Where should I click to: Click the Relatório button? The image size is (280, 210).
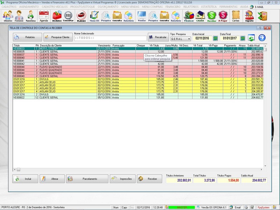(x=27, y=37)
